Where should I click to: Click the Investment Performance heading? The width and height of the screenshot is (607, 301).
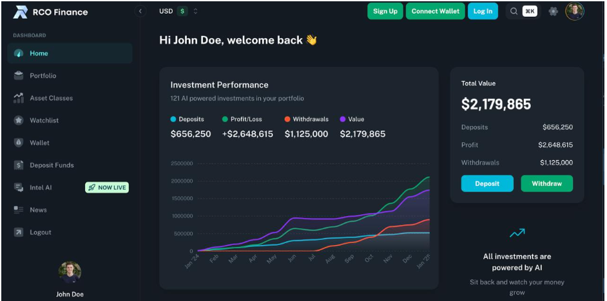pyautogui.click(x=219, y=85)
